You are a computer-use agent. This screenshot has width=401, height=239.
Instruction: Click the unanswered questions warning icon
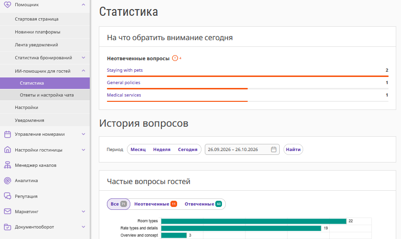point(175,58)
